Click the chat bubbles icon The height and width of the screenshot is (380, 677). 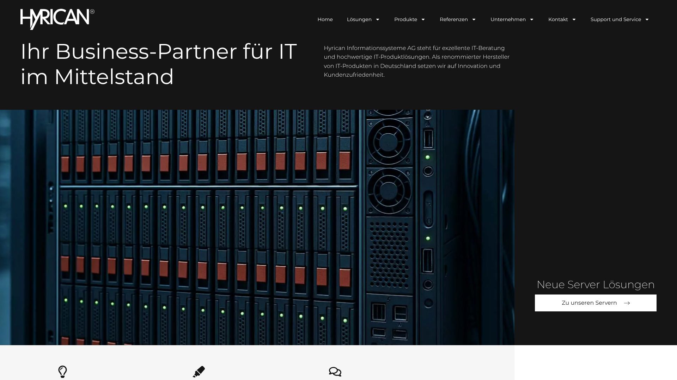tap(335, 372)
